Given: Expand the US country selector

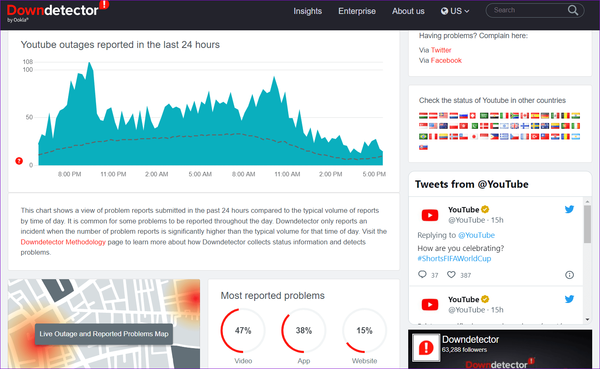Looking at the screenshot, I should tap(455, 11).
